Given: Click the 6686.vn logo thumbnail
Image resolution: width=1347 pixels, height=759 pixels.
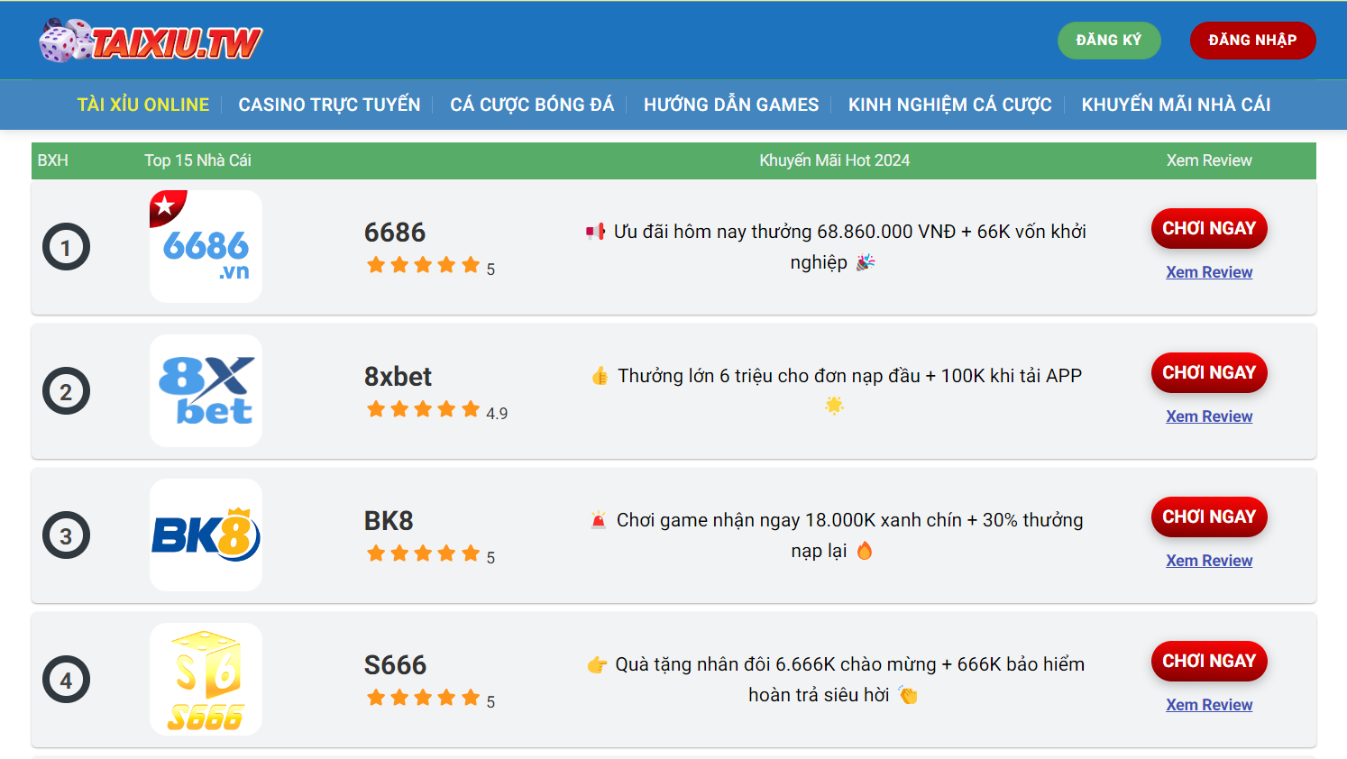Looking at the screenshot, I should (x=206, y=246).
